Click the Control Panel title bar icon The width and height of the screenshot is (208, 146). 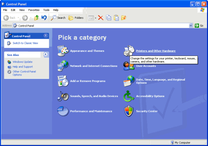[x=3, y=4]
